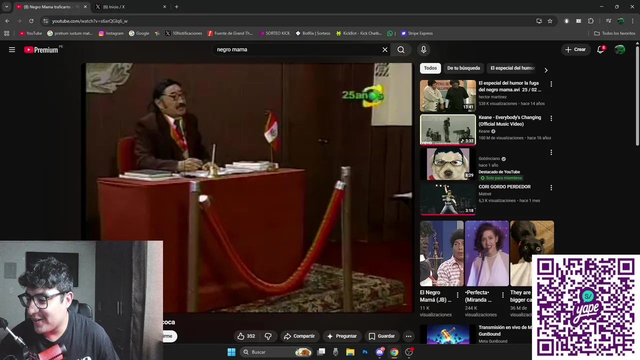Open File Explorer from the taskbar
This screenshot has height=360, width=640.
click(x=350, y=352)
